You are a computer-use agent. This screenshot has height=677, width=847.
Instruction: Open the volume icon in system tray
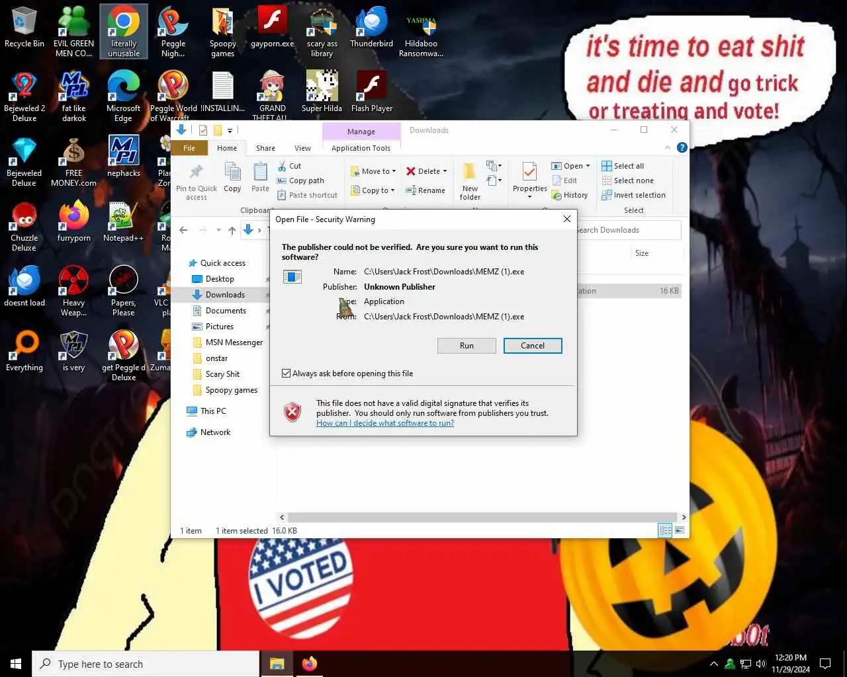(760, 664)
